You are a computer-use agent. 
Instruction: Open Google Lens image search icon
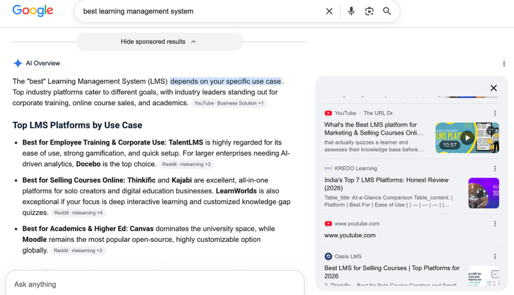(x=369, y=12)
